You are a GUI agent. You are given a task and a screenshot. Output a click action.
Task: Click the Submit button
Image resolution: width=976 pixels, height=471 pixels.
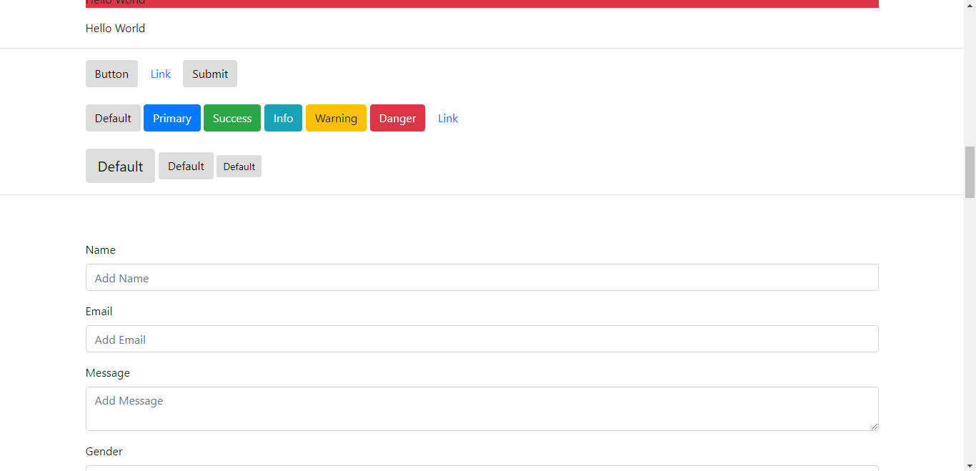tap(209, 74)
